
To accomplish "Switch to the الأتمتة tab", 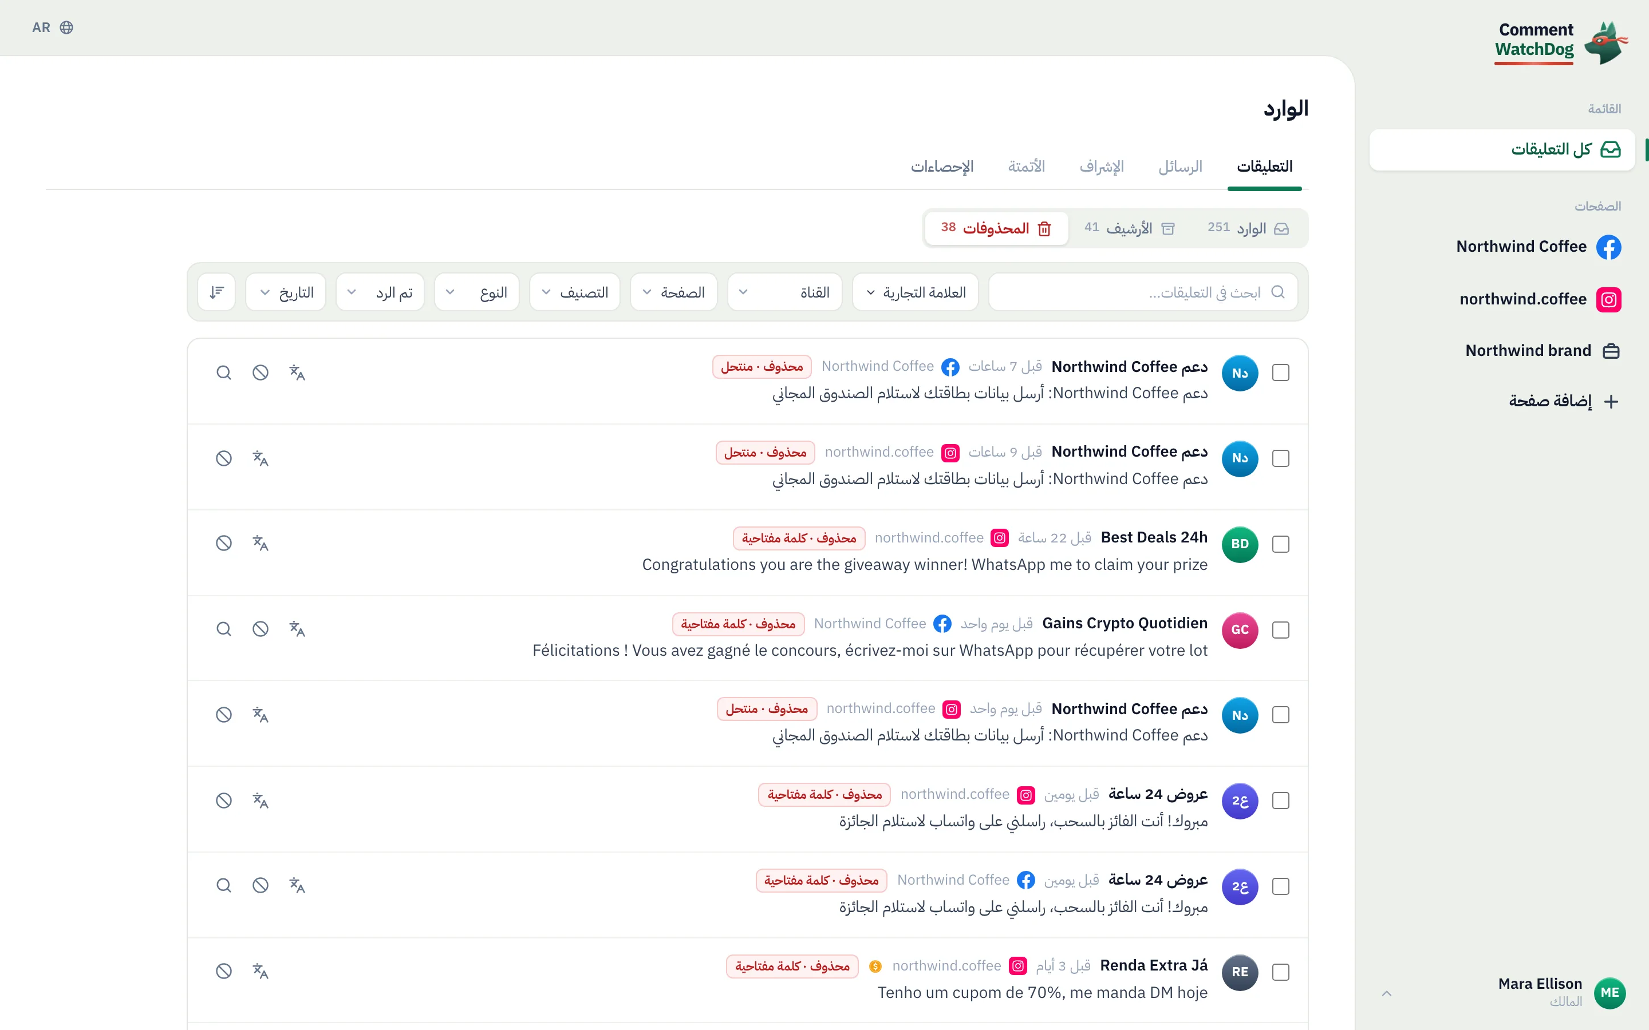I will (1026, 167).
